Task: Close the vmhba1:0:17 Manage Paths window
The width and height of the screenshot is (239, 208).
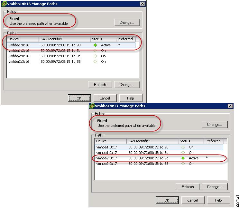Action: pos(230,106)
